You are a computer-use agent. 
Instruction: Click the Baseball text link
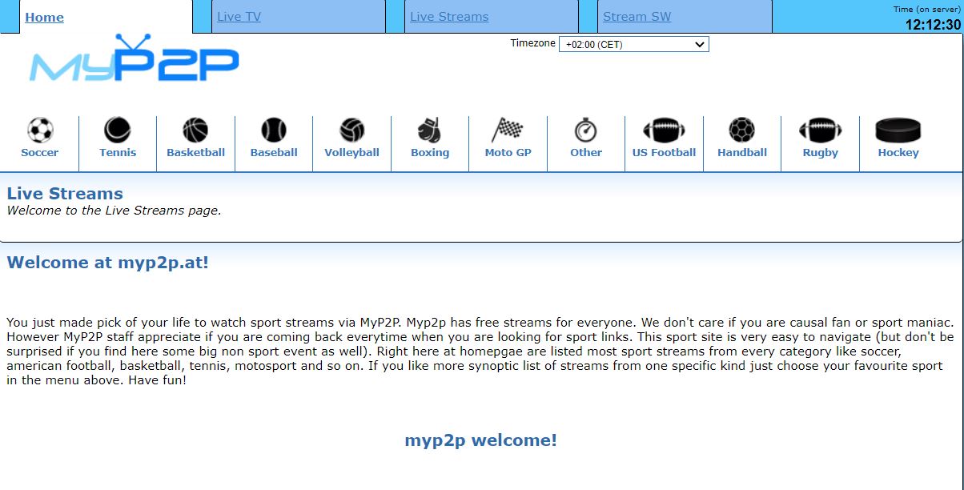tap(274, 152)
